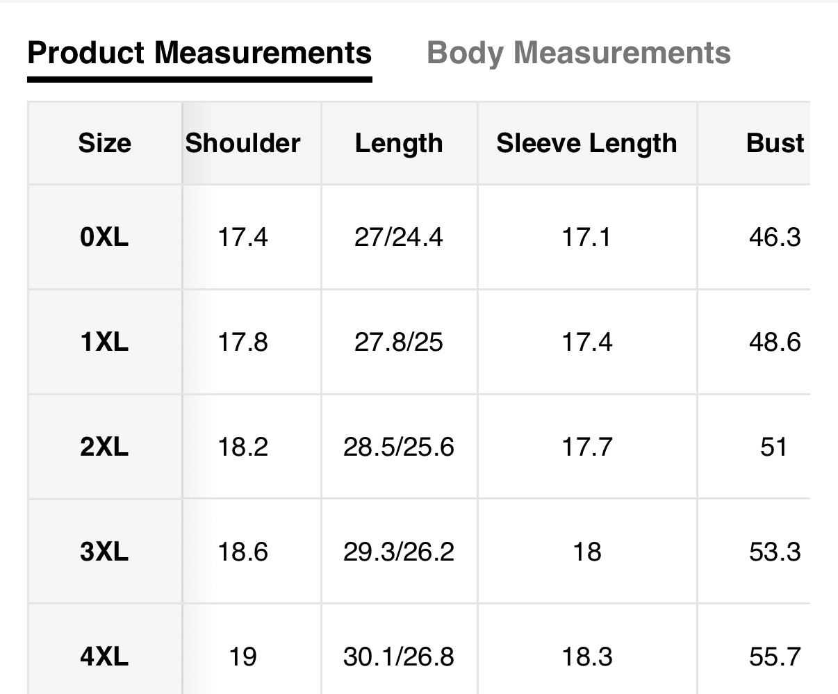Viewport: 838px width, 694px height.
Task: Click the 0XL shoulder value 17.4
Action: click(x=243, y=238)
